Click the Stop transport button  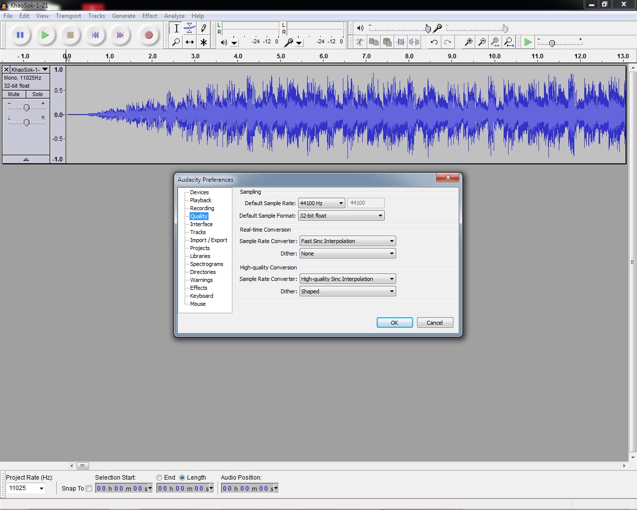pos(70,35)
